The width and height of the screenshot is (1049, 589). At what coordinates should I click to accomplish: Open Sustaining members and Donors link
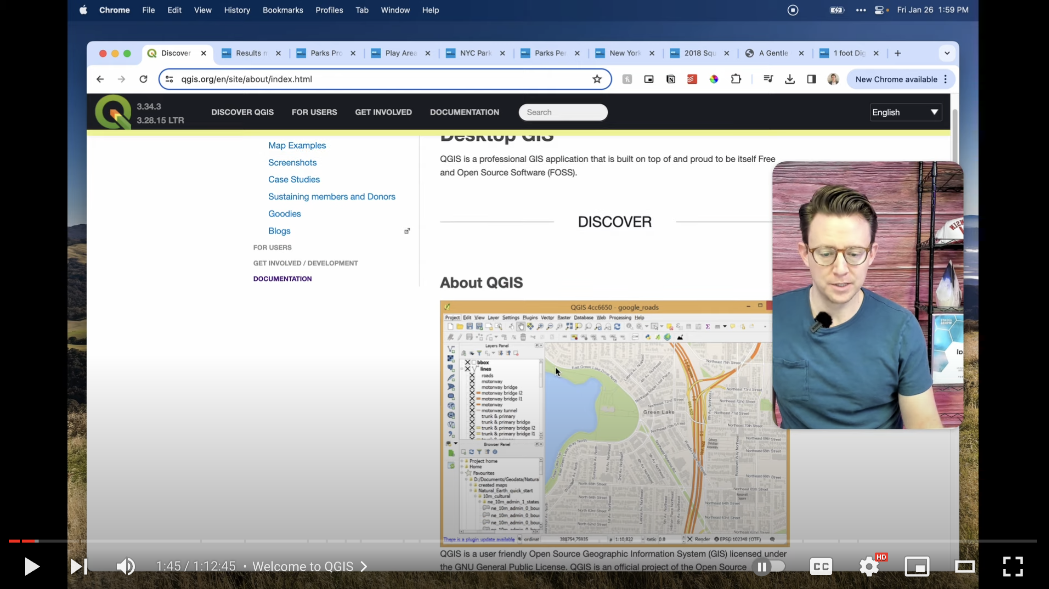coord(332,197)
